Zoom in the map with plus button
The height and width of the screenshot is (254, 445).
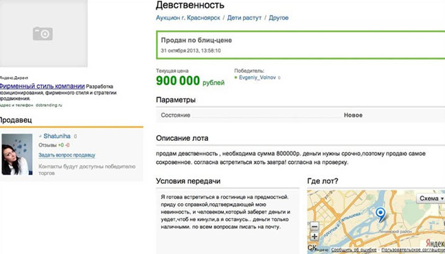pyautogui.click(x=314, y=236)
